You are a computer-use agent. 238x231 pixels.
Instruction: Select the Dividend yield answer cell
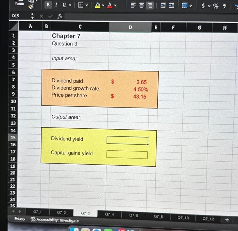(128, 141)
